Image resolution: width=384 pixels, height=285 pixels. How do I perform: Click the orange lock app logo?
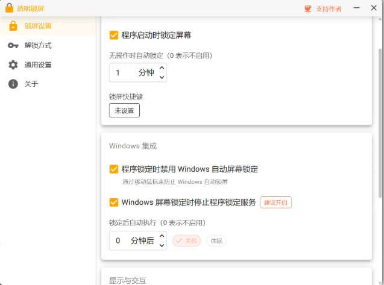[9, 8]
